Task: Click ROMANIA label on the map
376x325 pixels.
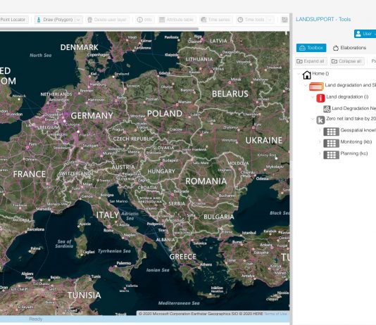Action: point(206,181)
